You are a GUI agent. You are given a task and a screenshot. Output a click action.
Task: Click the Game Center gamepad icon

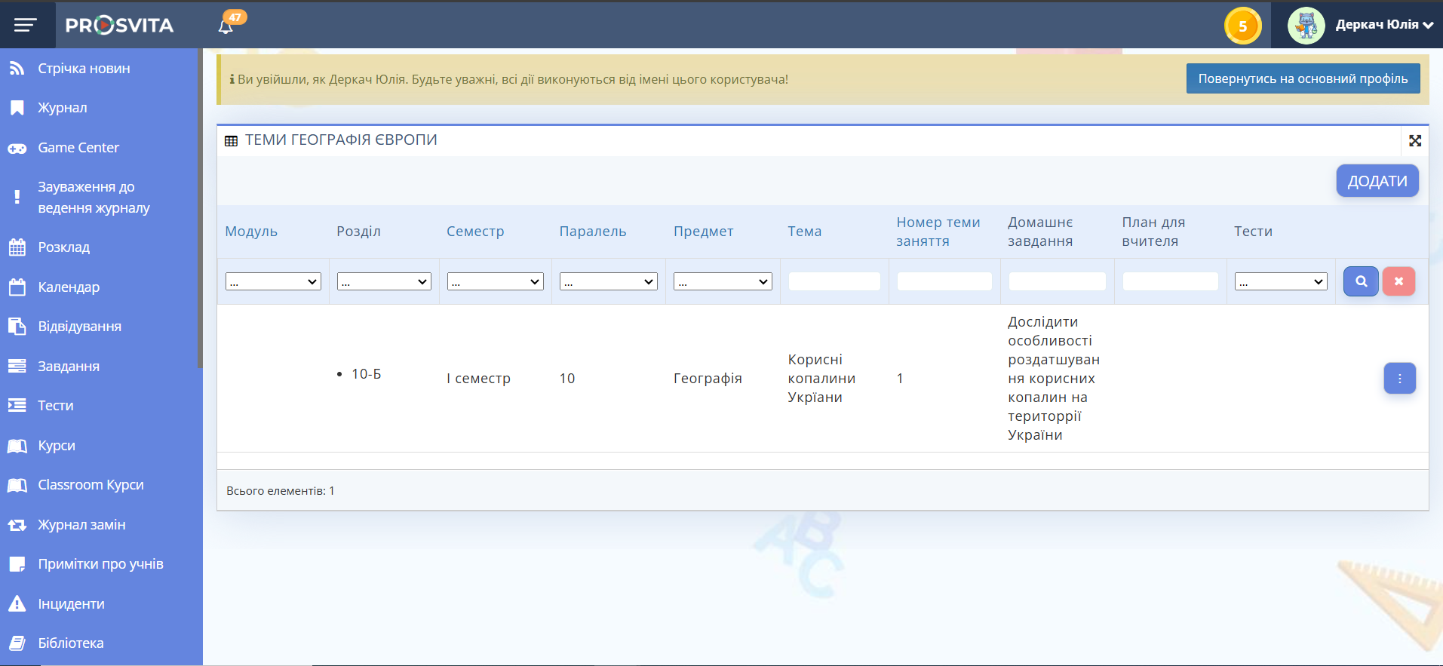pos(17,149)
